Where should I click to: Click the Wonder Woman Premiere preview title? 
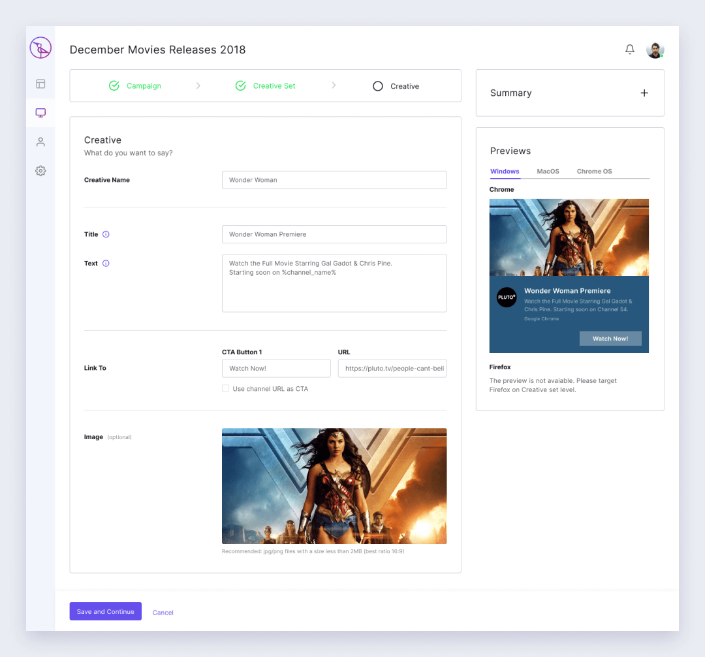(567, 291)
